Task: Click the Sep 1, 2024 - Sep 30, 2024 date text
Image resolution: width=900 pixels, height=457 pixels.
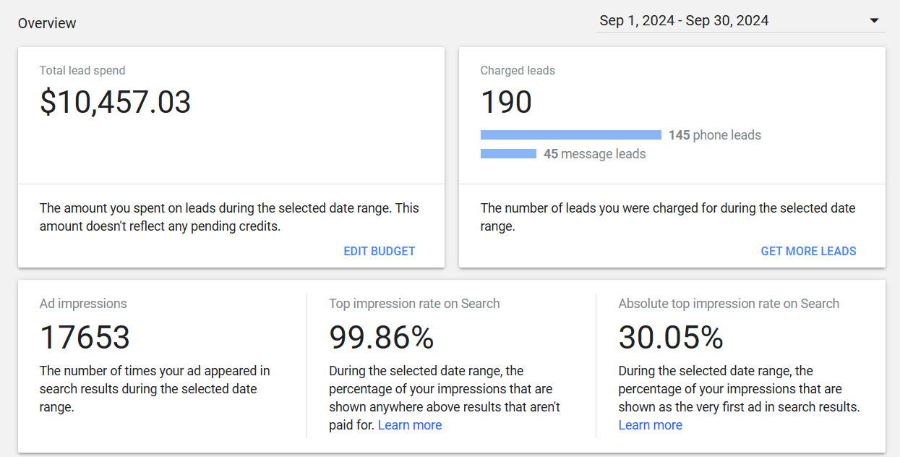Action: (684, 21)
